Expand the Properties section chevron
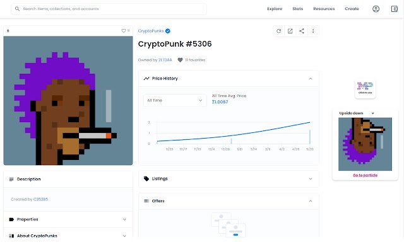 124,219
